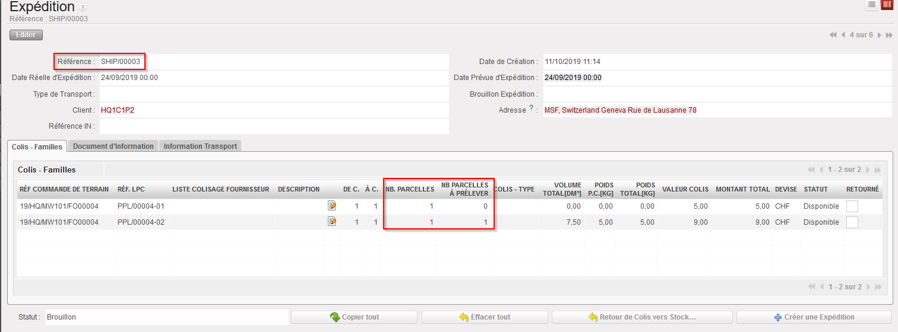Screen dimensions: 898x332
Task: Tick Retourné checkbox for PPL/00004-02
Action: 852,222
